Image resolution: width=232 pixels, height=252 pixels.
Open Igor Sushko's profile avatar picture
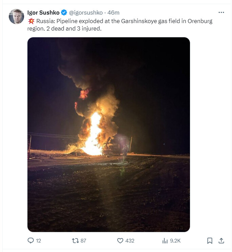click(16, 16)
